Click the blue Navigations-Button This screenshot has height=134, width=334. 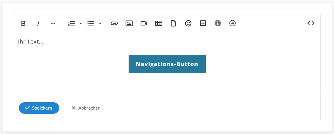[167, 64]
